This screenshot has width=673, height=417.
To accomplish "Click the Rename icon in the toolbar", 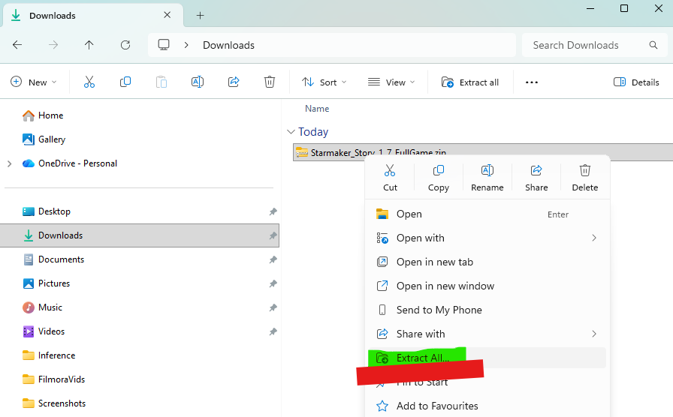I will click(x=198, y=82).
